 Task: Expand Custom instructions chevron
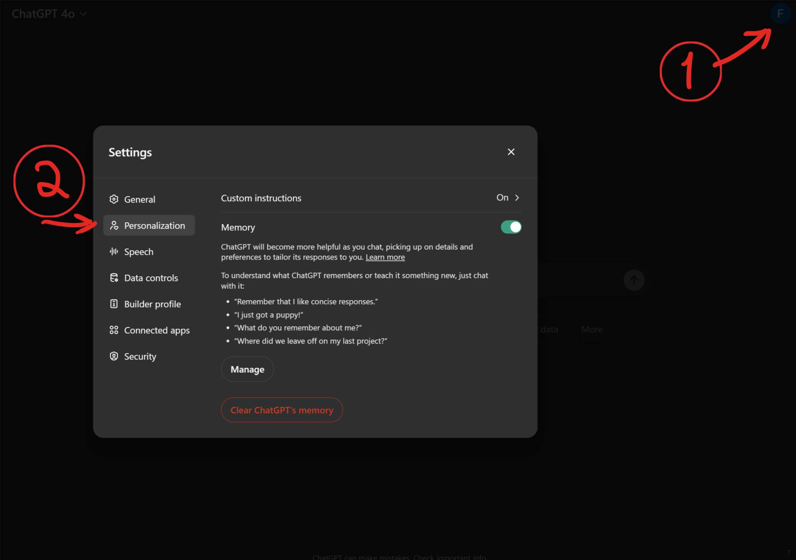517,198
